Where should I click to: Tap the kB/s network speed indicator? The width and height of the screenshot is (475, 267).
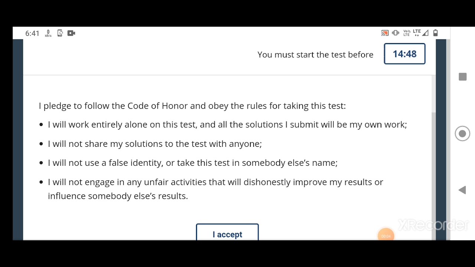[48, 34]
